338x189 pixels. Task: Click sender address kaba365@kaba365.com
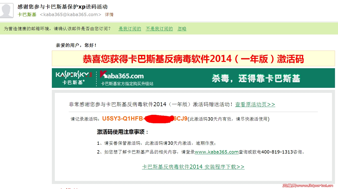(x=70, y=15)
